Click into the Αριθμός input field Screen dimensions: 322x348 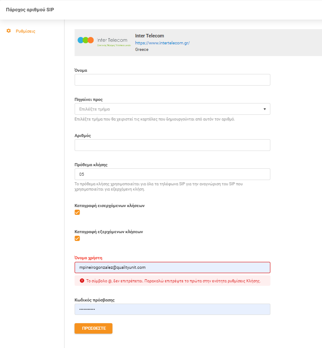(172, 145)
